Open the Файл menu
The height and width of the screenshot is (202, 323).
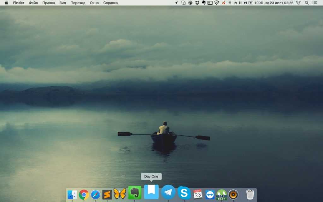[x=33, y=3]
